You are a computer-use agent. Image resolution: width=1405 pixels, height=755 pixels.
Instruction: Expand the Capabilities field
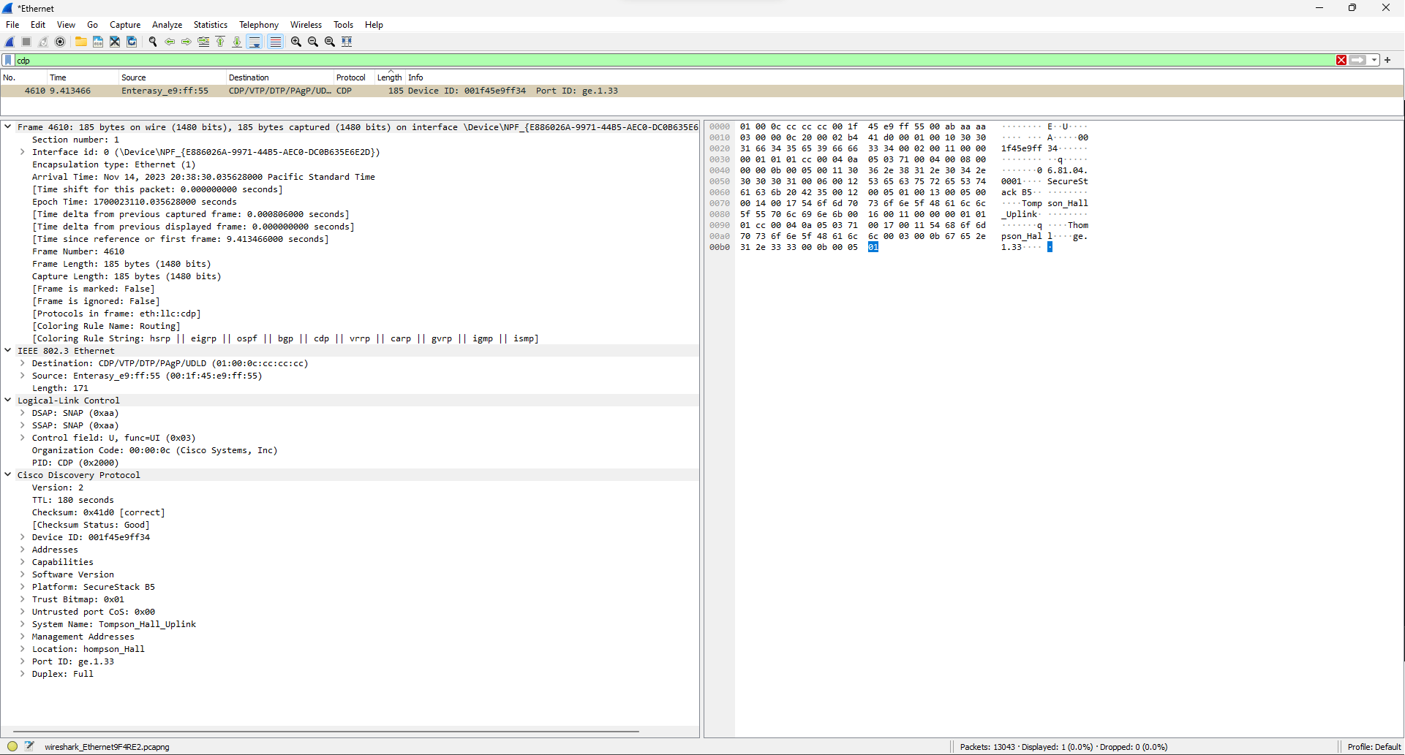23,562
